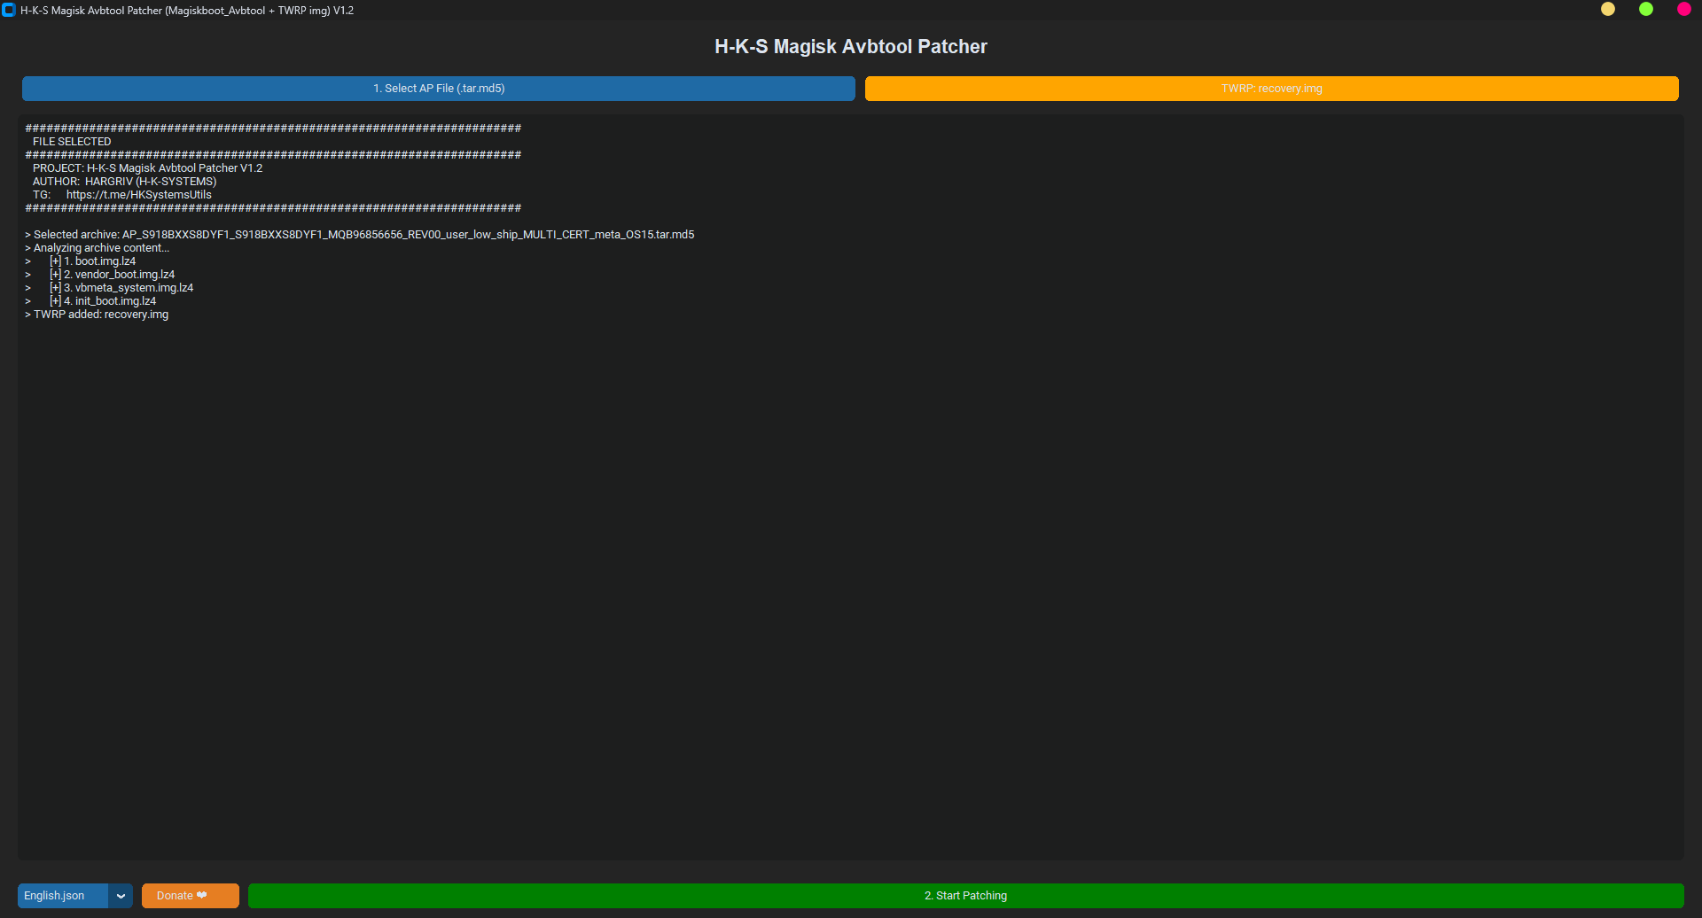Select the TWRP added: recovery.img log line
The width and height of the screenshot is (1702, 918).
(x=97, y=314)
